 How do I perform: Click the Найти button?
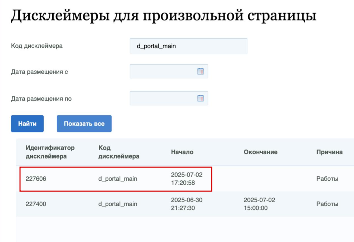[x=27, y=124]
